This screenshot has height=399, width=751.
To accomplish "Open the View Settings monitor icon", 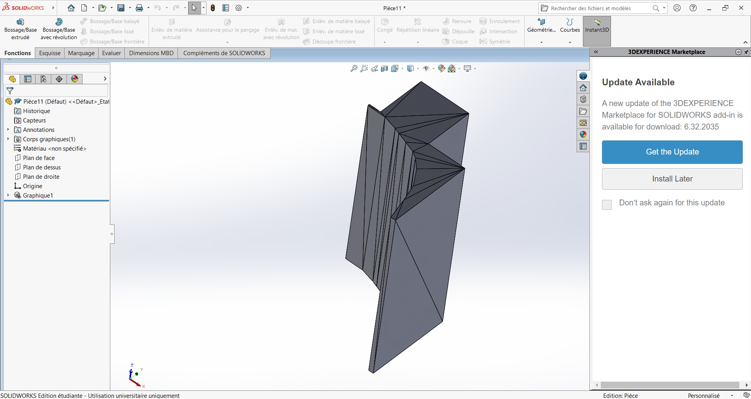I will [467, 69].
